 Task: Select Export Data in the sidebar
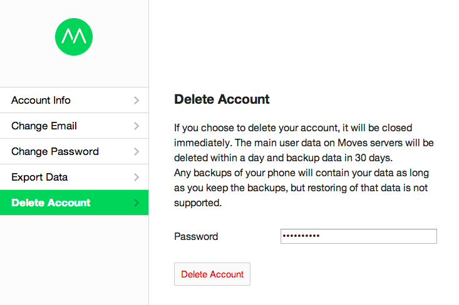[39, 177]
